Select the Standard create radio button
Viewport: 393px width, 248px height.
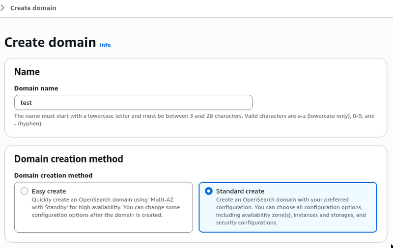(x=209, y=191)
